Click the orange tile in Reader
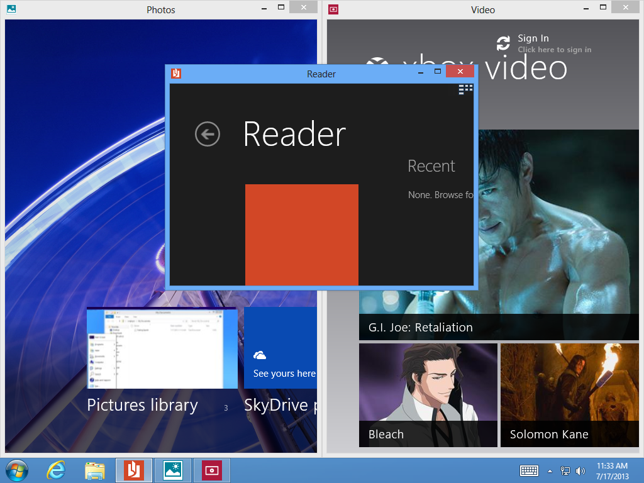 click(x=301, y=234)
